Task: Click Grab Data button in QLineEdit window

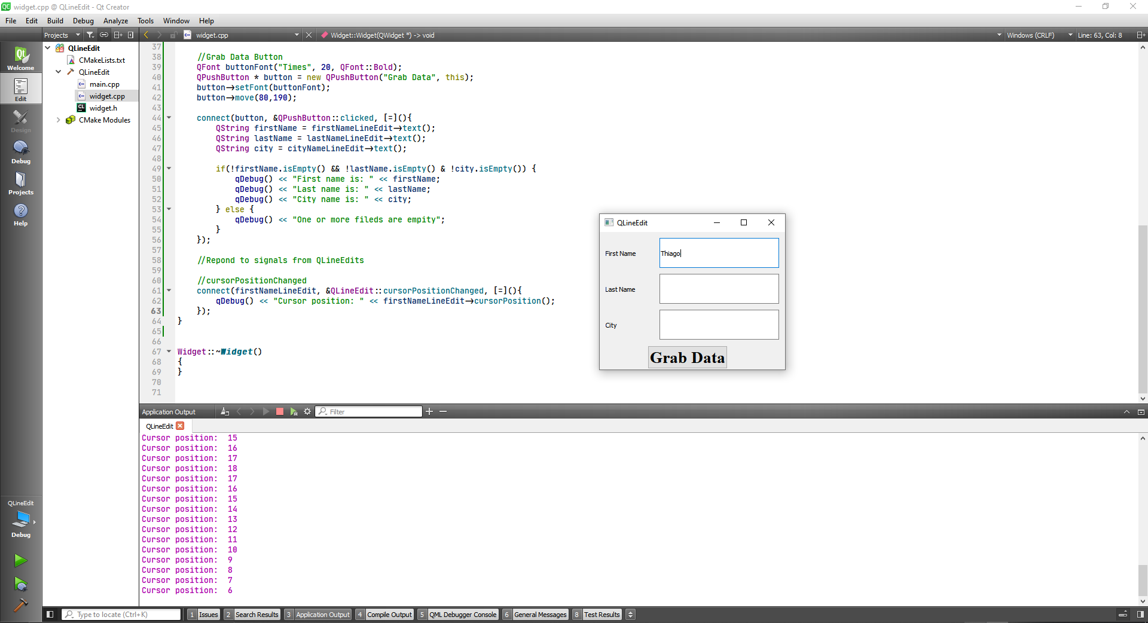Action: [x=688, y=358]
